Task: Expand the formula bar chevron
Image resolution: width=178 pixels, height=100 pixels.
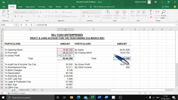Action: [x=176, y=25]
